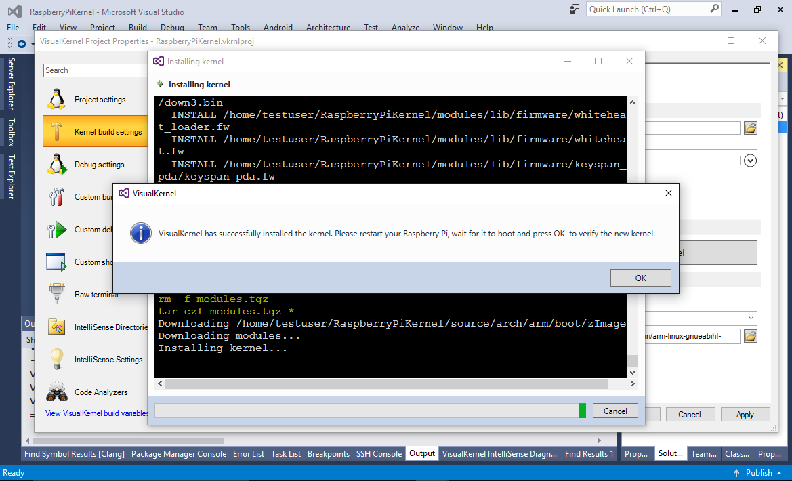Viewport: 792px width, 481px height.
Task: Click the Custom shortcuts window icon
Action: tap(56, 262)
